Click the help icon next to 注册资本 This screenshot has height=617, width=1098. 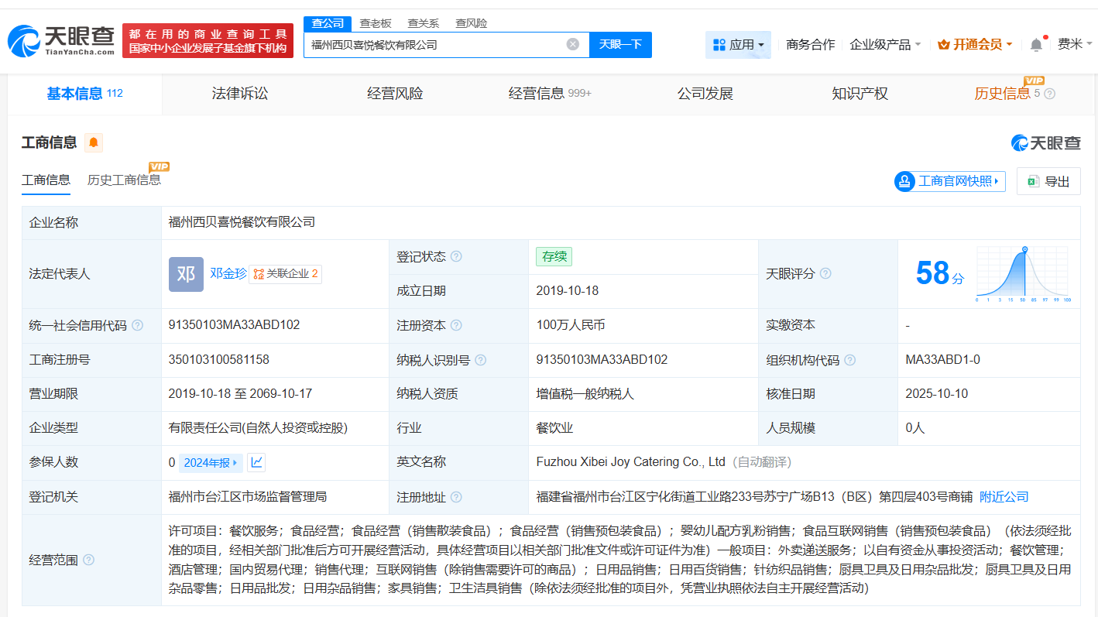pyautogui.click(x=458, y=325)
